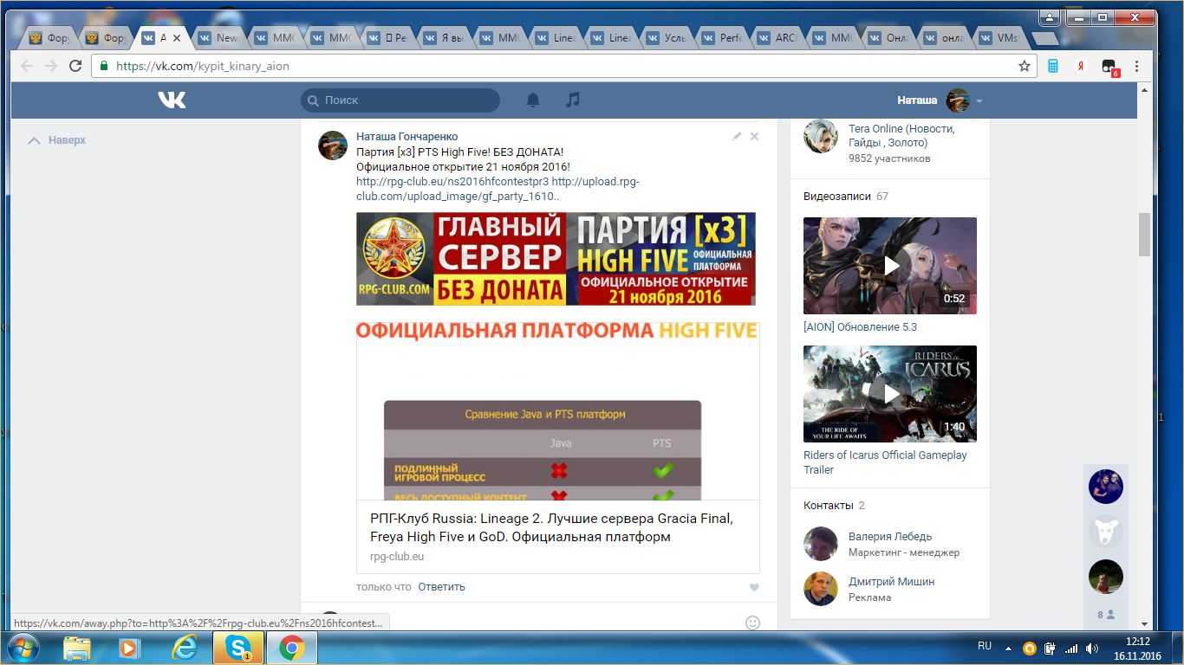Bookmark this page with the star icon
This screenshot has width=1184, height=665.
click(1025, 66)
